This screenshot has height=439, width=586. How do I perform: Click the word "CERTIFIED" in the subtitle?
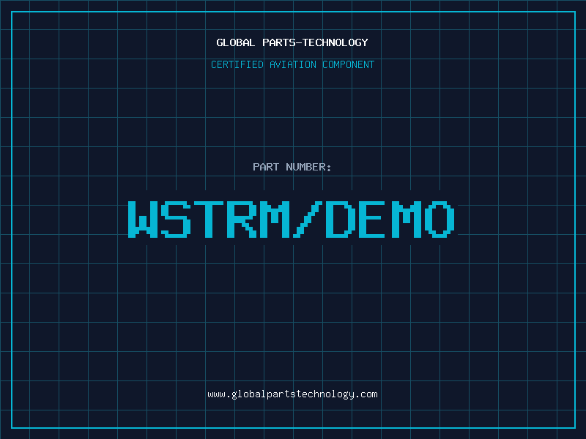[237, 64]
